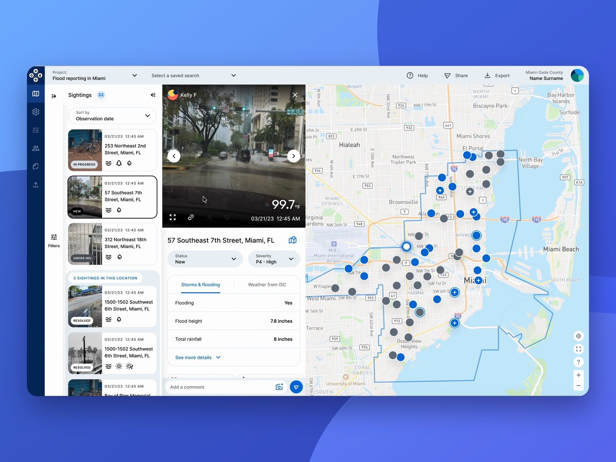Open settings gear in left sidebar
The height and width of the screenshot is (462, 616).
(x=36, y=112)
